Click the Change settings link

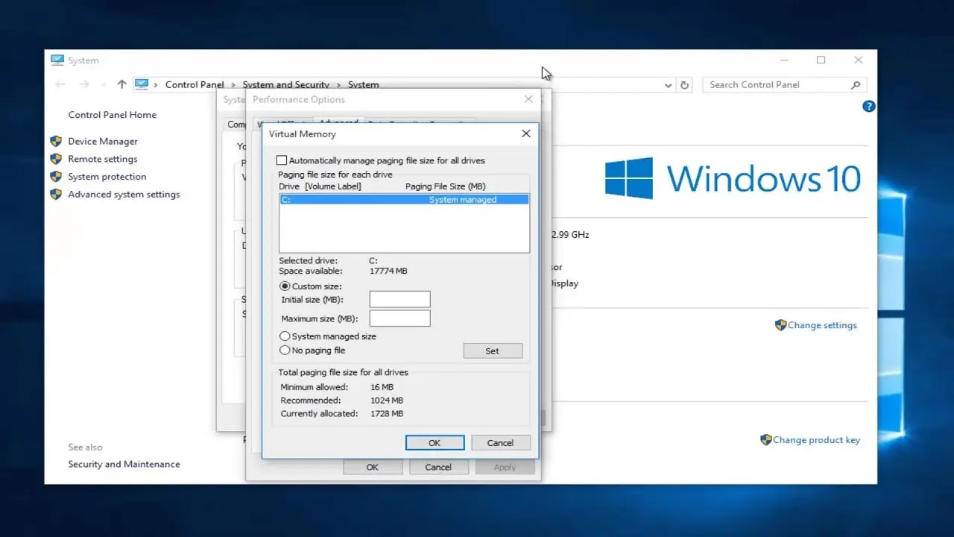tap(822, 325)
